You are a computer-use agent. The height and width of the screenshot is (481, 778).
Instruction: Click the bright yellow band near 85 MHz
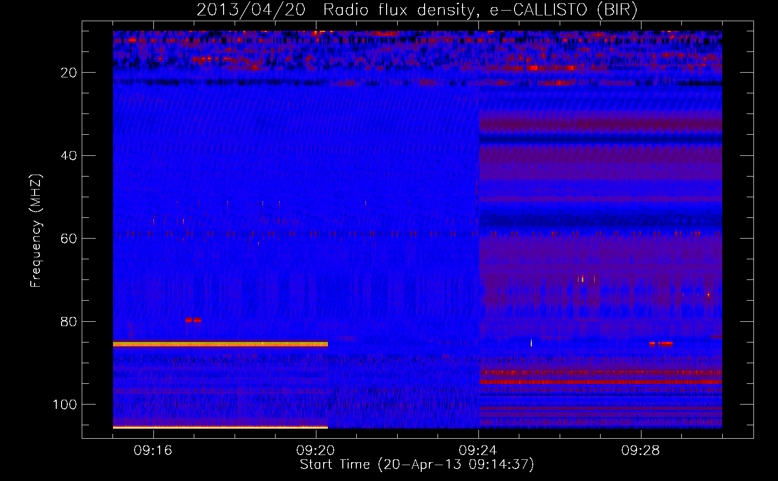click(220, 344)
